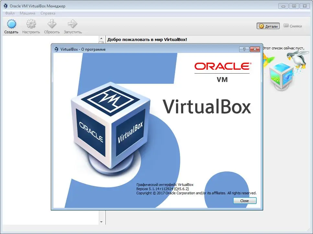Open the Справка menu
Screen dimensions: 313x234
[x=48, y=13]
